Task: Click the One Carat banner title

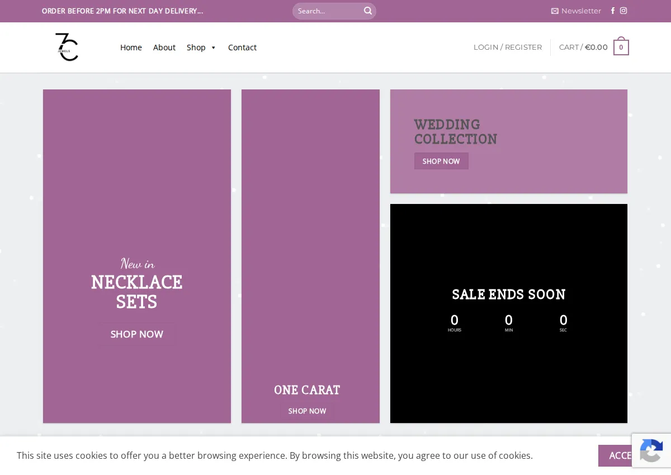Action: [307, 390]
